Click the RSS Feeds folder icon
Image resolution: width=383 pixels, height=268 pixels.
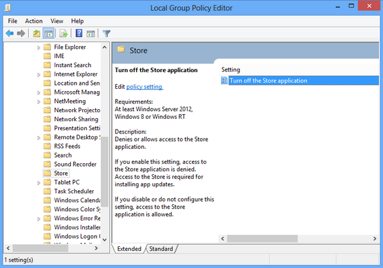pyautogui.click(x=47, y=146)
